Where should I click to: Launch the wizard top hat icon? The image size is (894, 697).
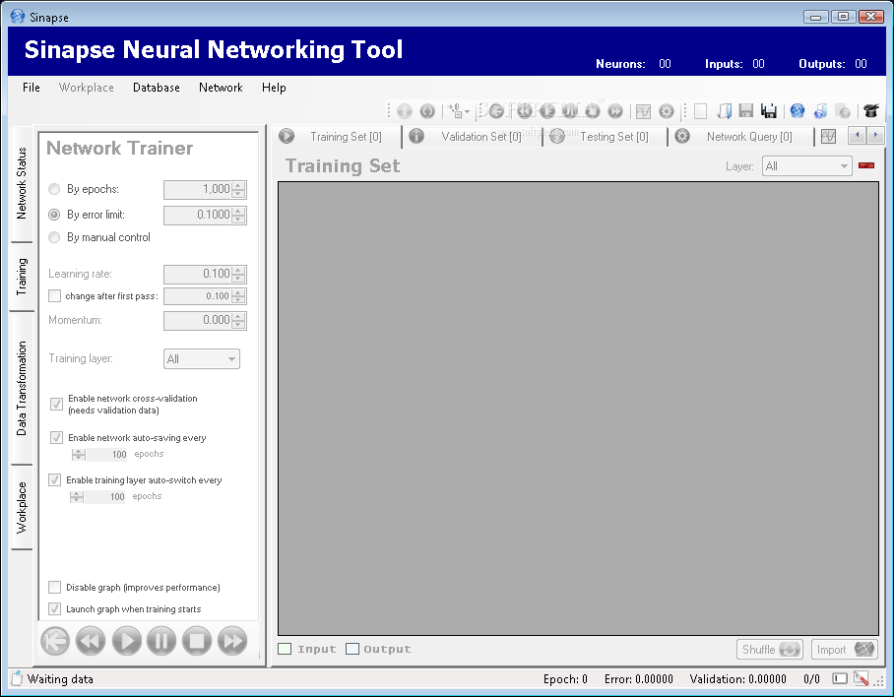(x=871, y=111)
